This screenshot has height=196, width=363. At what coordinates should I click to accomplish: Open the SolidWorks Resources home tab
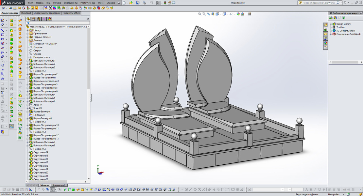(x=326, y=25)
